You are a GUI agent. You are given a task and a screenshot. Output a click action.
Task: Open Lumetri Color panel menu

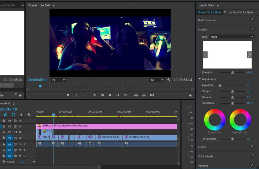[x=218, y=5]
